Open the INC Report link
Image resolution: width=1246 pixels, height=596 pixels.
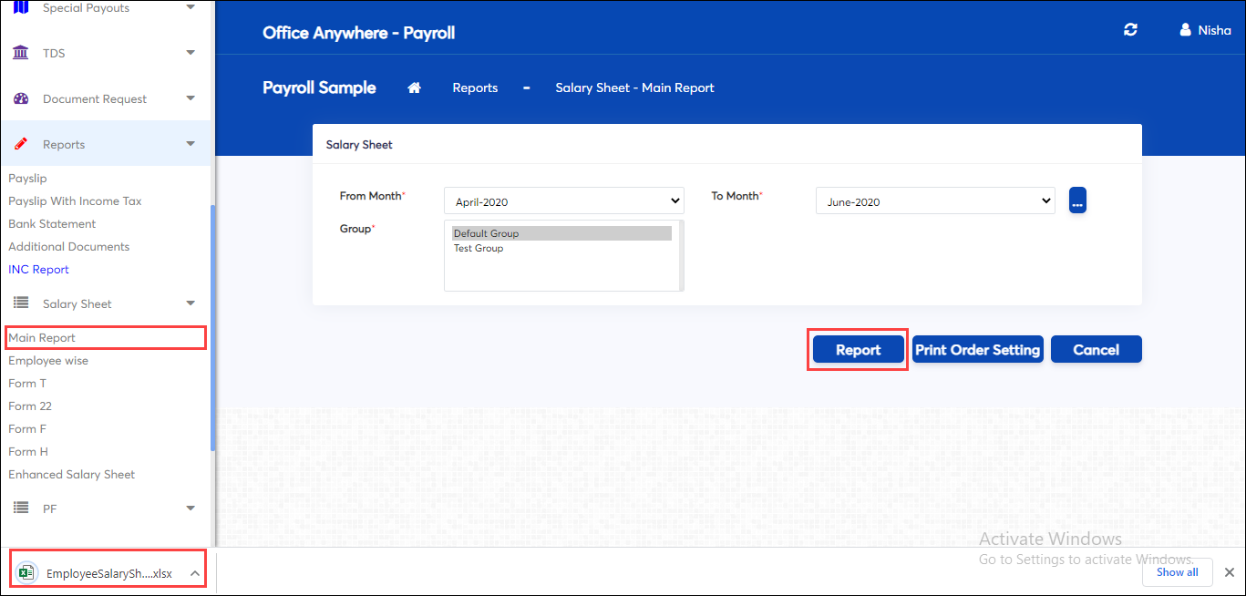(38, 270)
